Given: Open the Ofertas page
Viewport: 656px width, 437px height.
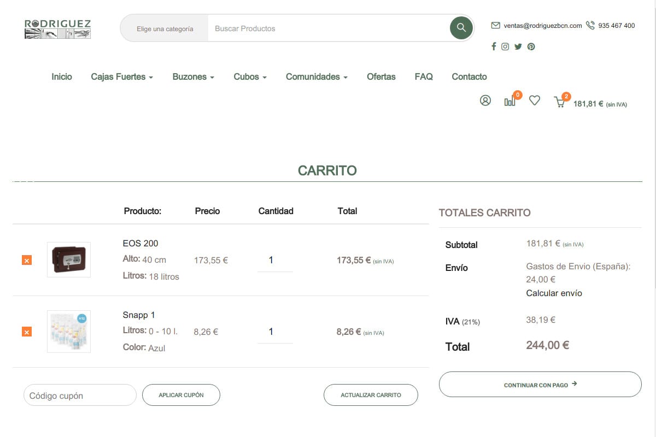Looking at the screenshot, I should pyautogui.click(x=381, y=77).
